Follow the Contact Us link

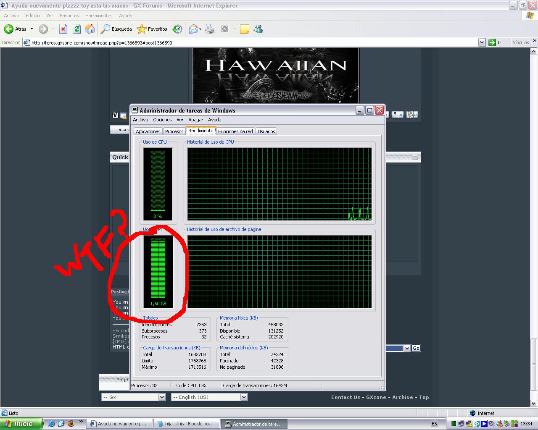click(x=345, y=397)
